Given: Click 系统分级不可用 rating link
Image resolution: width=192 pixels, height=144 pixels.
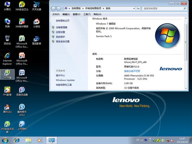Looking at the screenshot, I should coord(132,71).
